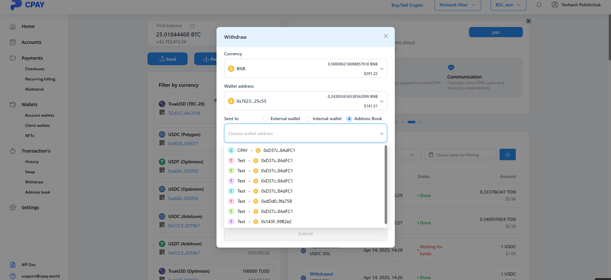Click the QR code icon for TrueUSD (TRC-20)

pos(162,113)
